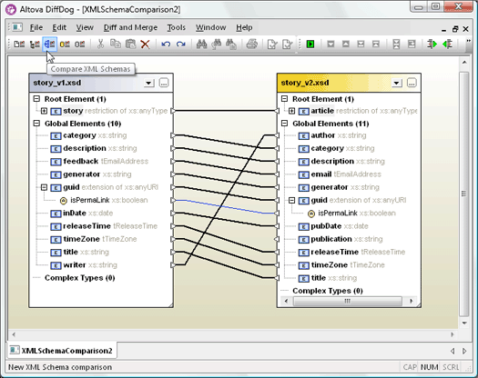Open the Diff and Merge menu
478x378 pixels.
[x=130, y=27]
